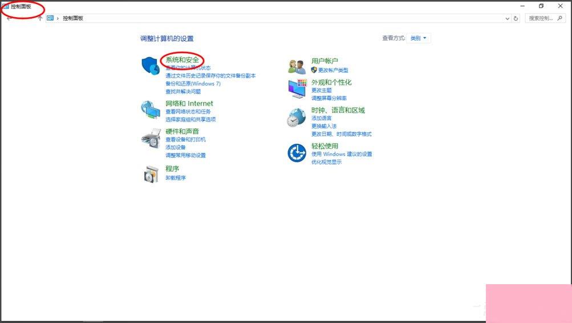Click 更改日期、时间或数字格式 link
Screen dimensions: 572x323
point(342,134)
